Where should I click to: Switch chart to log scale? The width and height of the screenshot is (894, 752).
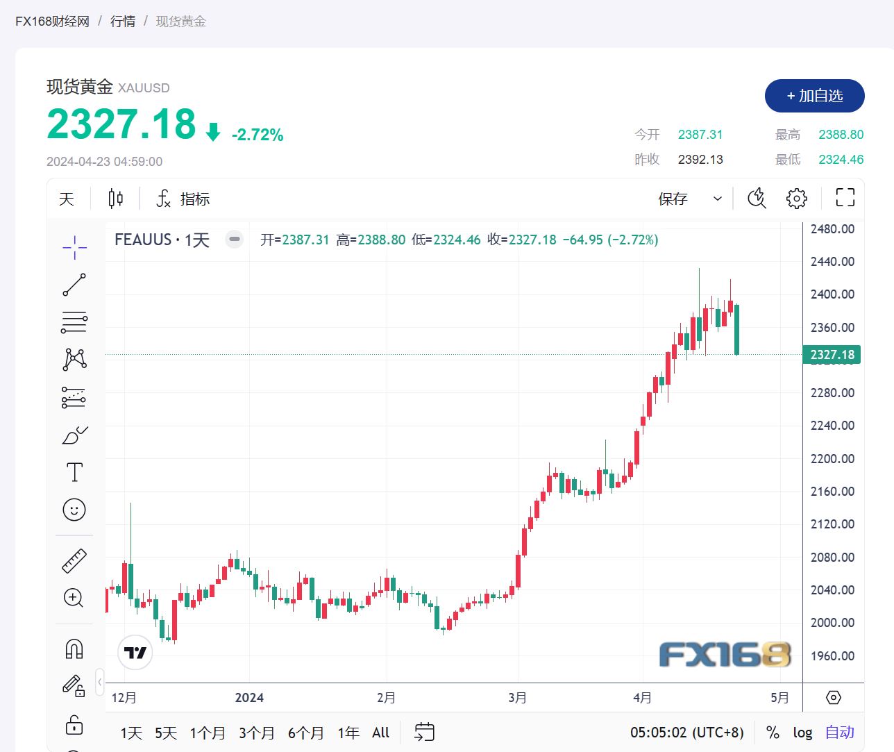[x=802, y=733]
